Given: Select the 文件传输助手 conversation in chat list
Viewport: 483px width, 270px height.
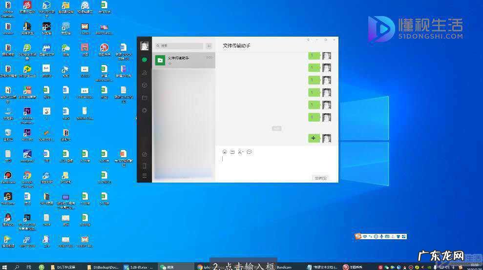Looking at the screenshot, I should (x=184, y=60).
